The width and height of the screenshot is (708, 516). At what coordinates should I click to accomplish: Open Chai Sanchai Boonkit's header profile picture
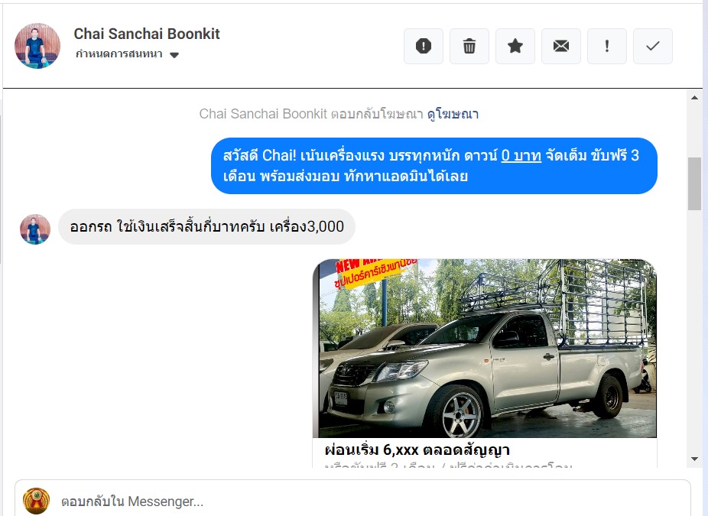[37, 46]
